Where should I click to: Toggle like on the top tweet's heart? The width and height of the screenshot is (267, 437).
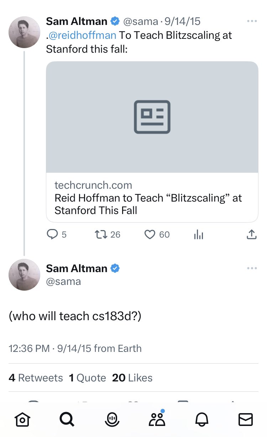(150, 234)
